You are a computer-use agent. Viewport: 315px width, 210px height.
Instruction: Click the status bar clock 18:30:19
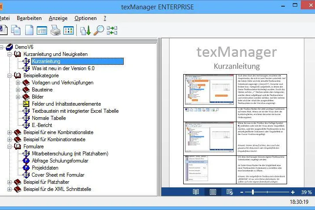pos(299,202)
